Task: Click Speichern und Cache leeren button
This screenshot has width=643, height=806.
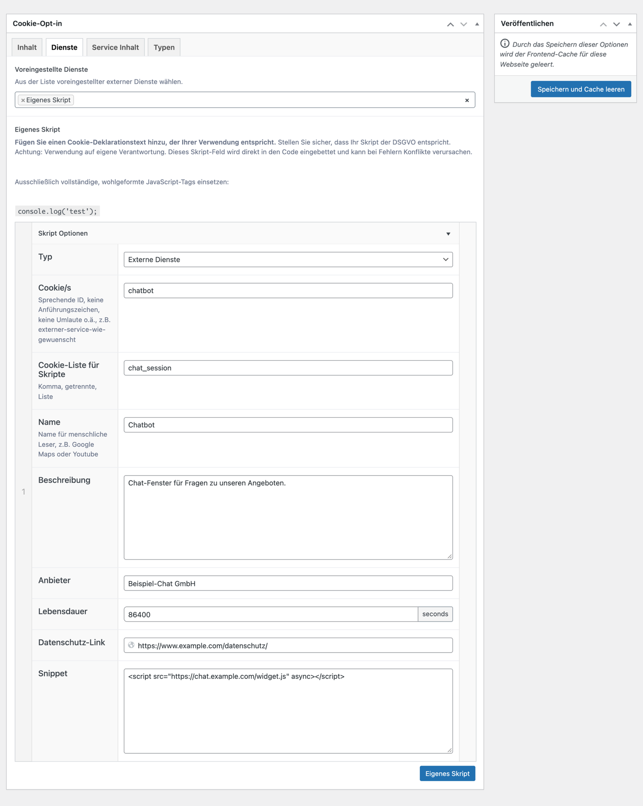Action: [x=581, y=89]
